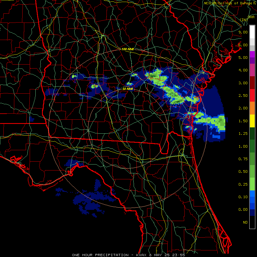Select the dark red 3.00 legend swatch
Viewport: 257px width, 257px height.
[252, 83]
